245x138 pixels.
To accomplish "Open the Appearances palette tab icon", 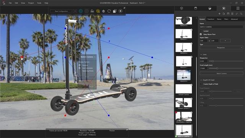I will 196,8.
